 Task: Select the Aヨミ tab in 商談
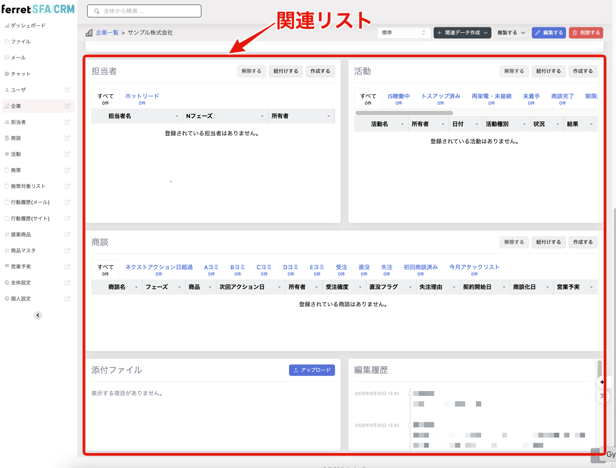point(211,270)
